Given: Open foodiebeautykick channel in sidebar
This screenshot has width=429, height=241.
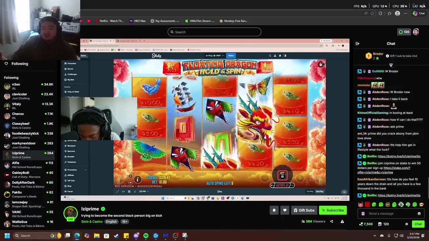Looking at the screenshot, I should [x=28, y=135].
